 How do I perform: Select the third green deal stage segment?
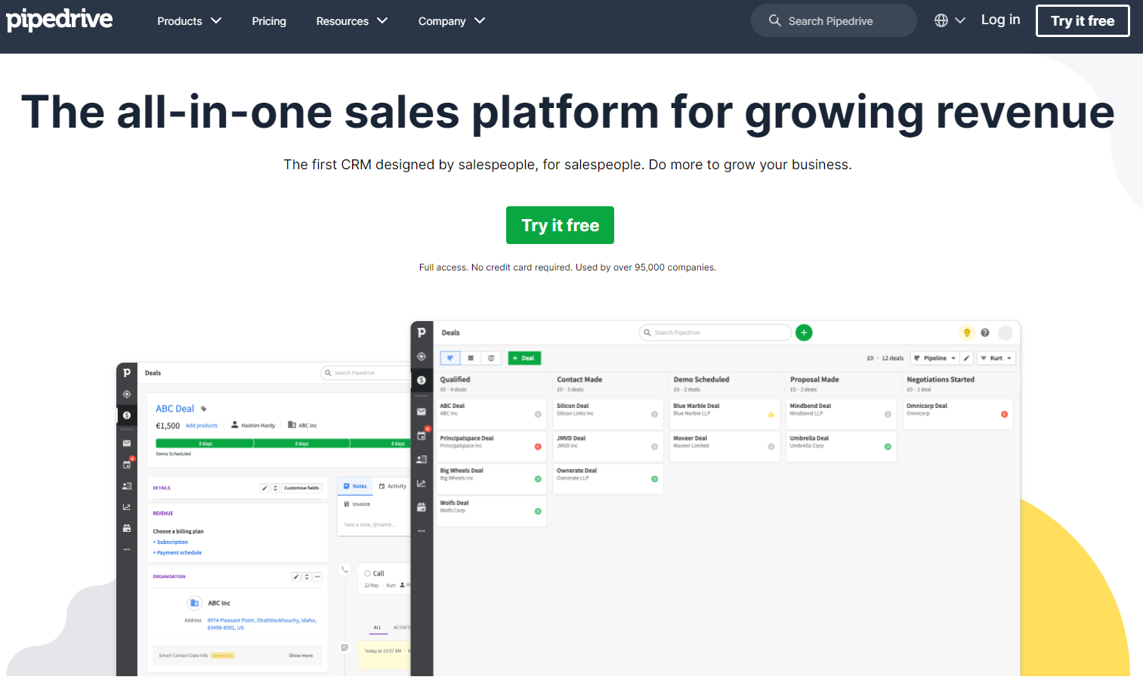pyautogui.click(x=379, y=443)
